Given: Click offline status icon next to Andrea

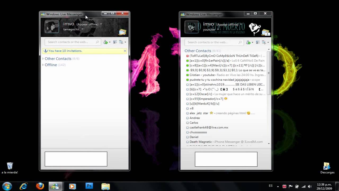Looking at the screenshot, I should pyautogui.click(x=188, y=118).
